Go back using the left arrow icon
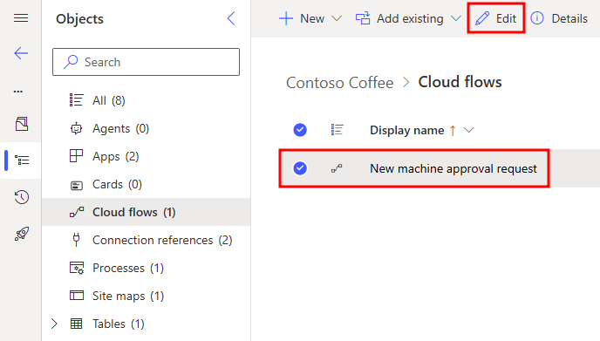The width and height of the screenshot is (600, 341). (x=21, y=53)
